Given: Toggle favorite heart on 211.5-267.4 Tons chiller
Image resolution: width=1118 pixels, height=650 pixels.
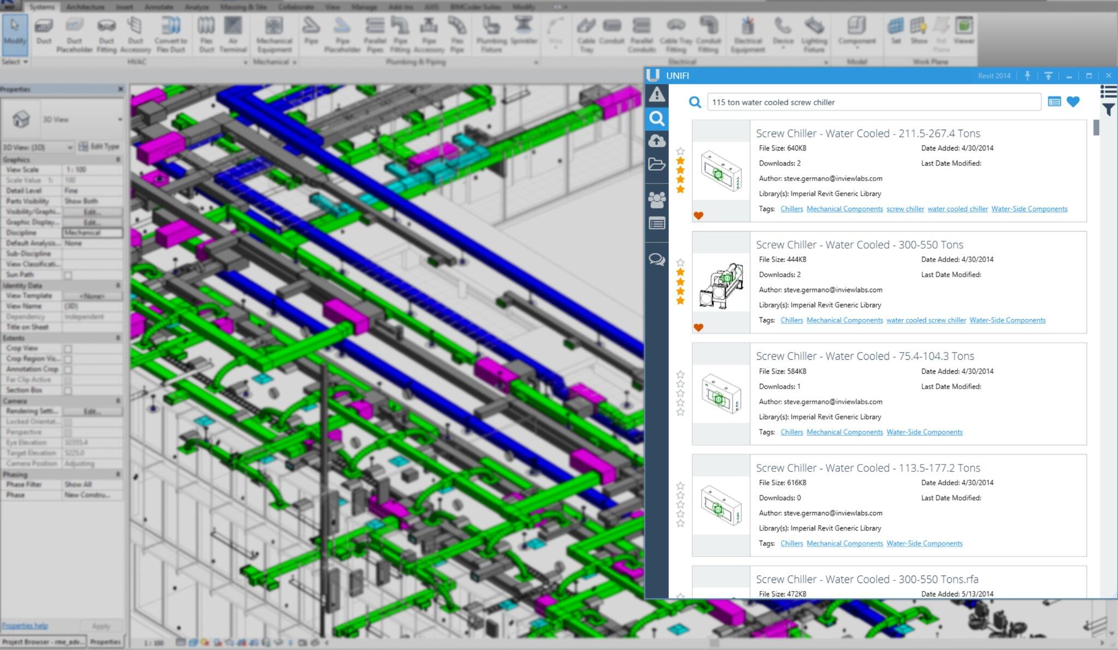Looking at the screenshot, I should (698, 215).
